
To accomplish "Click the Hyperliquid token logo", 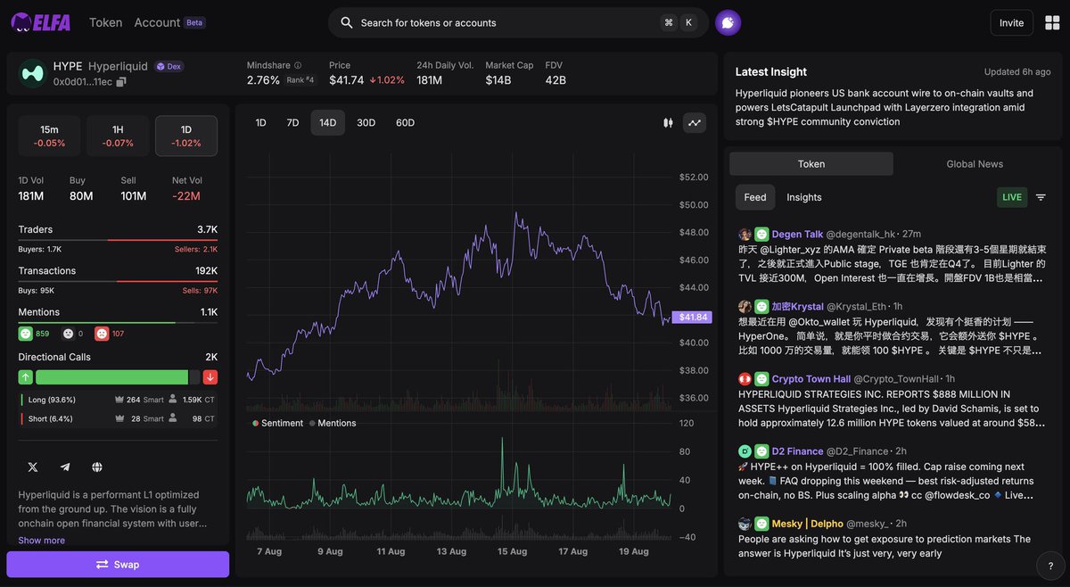I will coord(33,73).
